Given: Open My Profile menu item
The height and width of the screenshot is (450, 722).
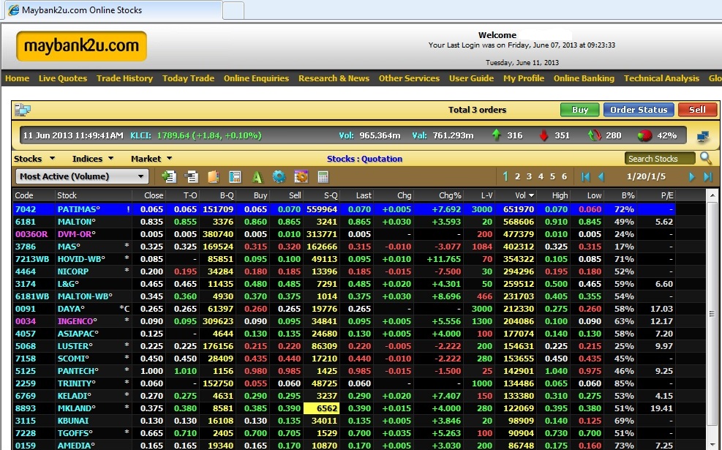Looking at the screenshot, I should (524, 78).
